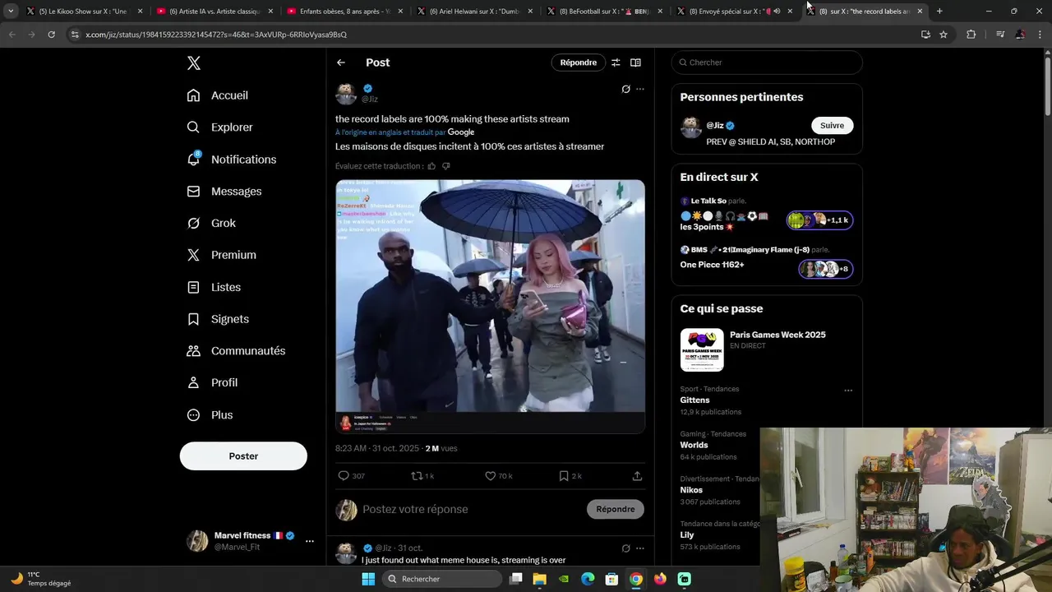Viewport: 1052px width, 592px height.
Task: Switch to Artiste IA vs. Artiste classique tab
Action: (215, 12)
